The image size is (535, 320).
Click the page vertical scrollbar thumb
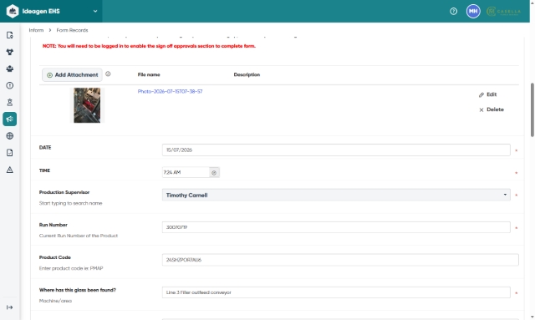[532, 109]
